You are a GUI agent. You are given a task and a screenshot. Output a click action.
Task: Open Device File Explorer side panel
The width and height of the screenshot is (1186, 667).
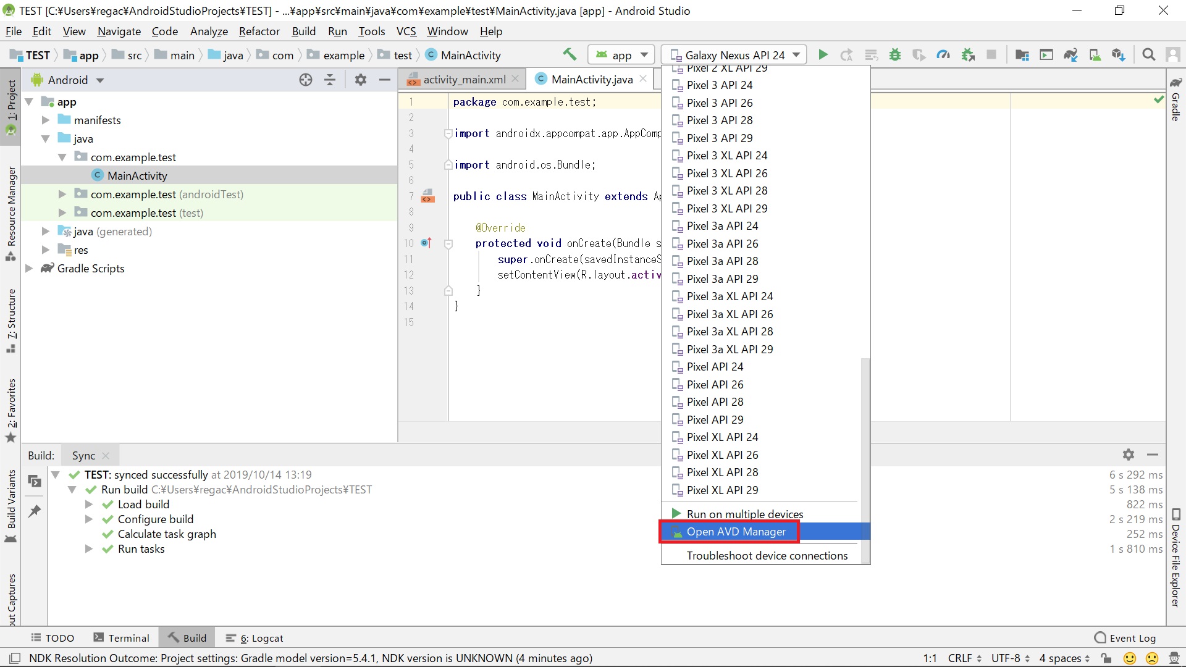coord(1176,558)
